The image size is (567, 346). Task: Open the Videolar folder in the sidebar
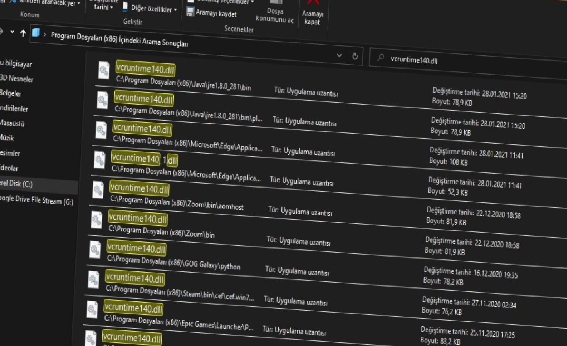tap(9, 168)
